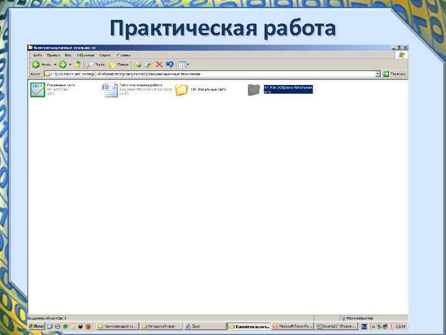Open the Справка menu
This screenshot has height=335, width=446.
pyautogui.click(x=124, y=55)
